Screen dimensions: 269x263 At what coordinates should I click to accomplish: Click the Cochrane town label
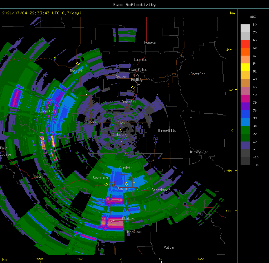click(x=100, y=177)
